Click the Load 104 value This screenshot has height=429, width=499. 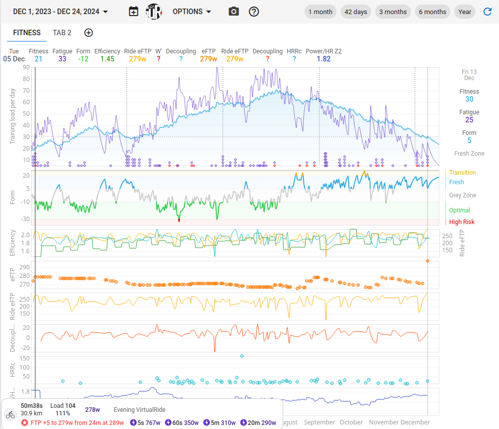coord(63,406)
